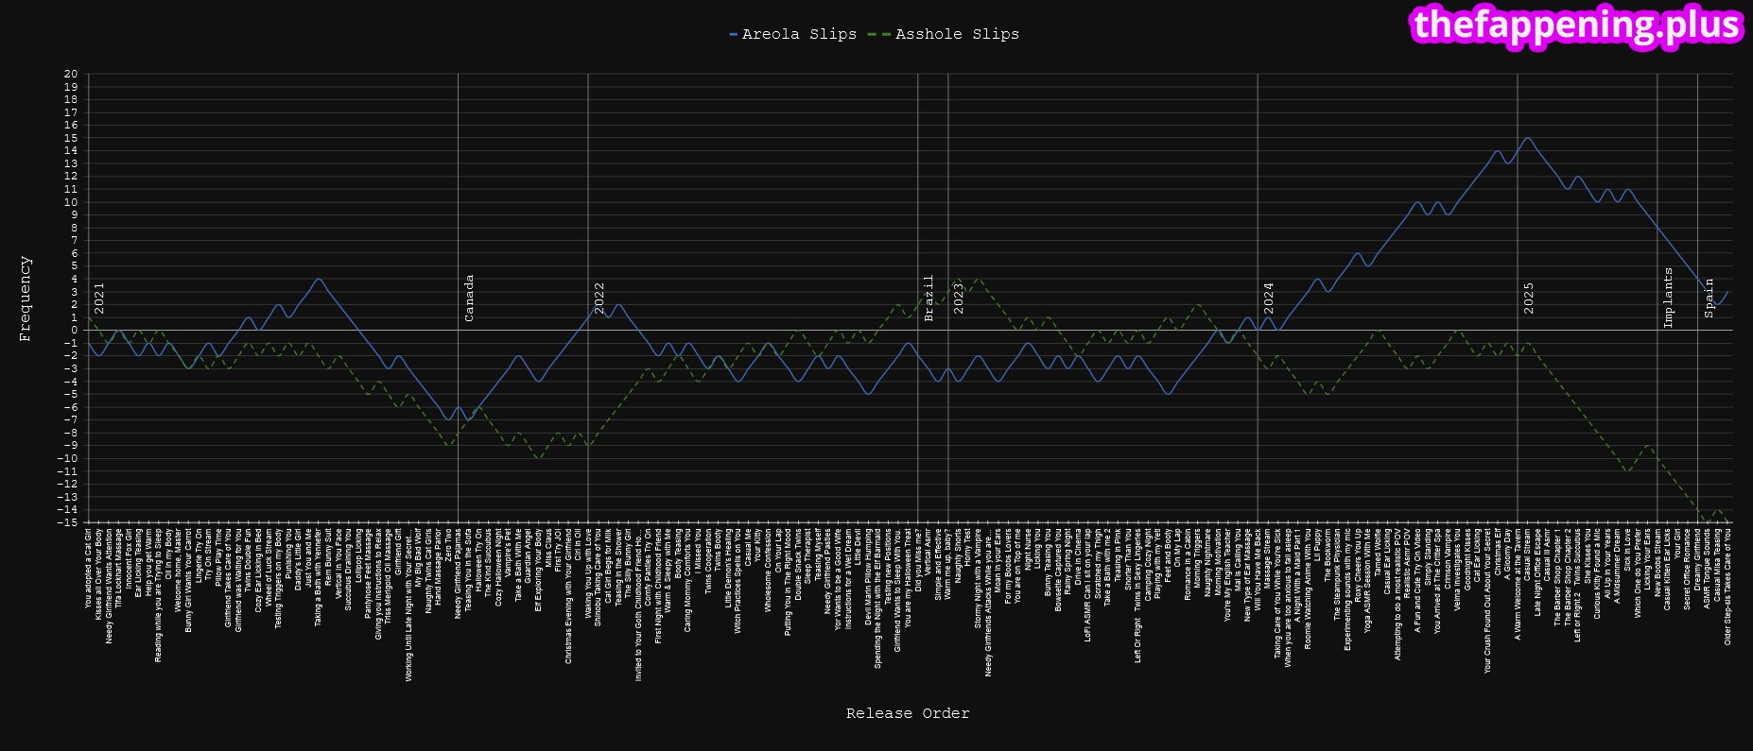Click the 2022 year marker

click(599, 298)
